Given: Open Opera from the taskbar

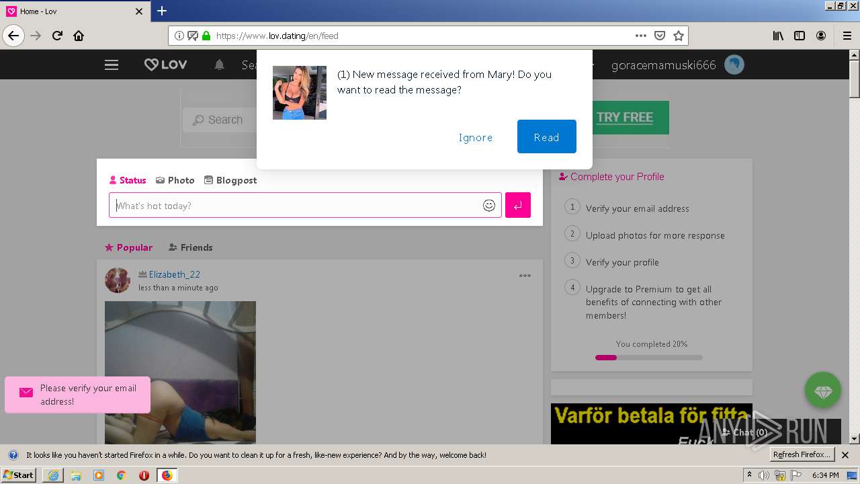Looking at the screenshot, I should tap(144, 475).
